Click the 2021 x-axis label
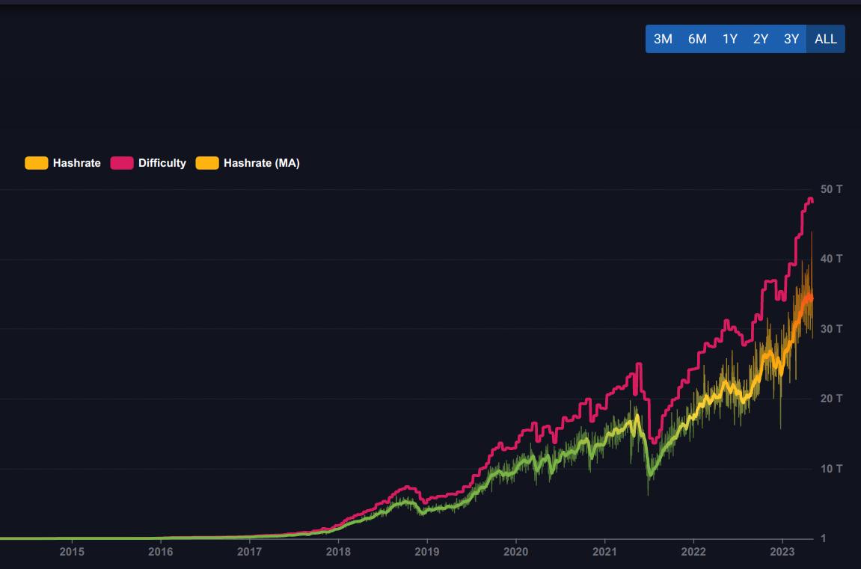Screen dimensions: 861x569 coord(604,553)
